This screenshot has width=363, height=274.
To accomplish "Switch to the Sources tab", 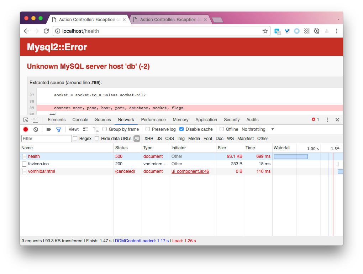I will tap(103, 120).
